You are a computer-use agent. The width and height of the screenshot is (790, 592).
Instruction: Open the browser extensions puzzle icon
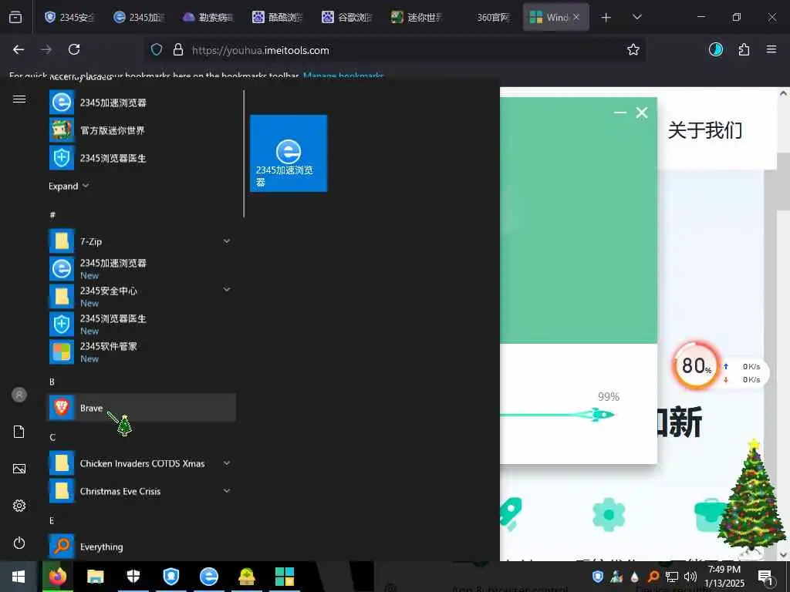point(744,49)
